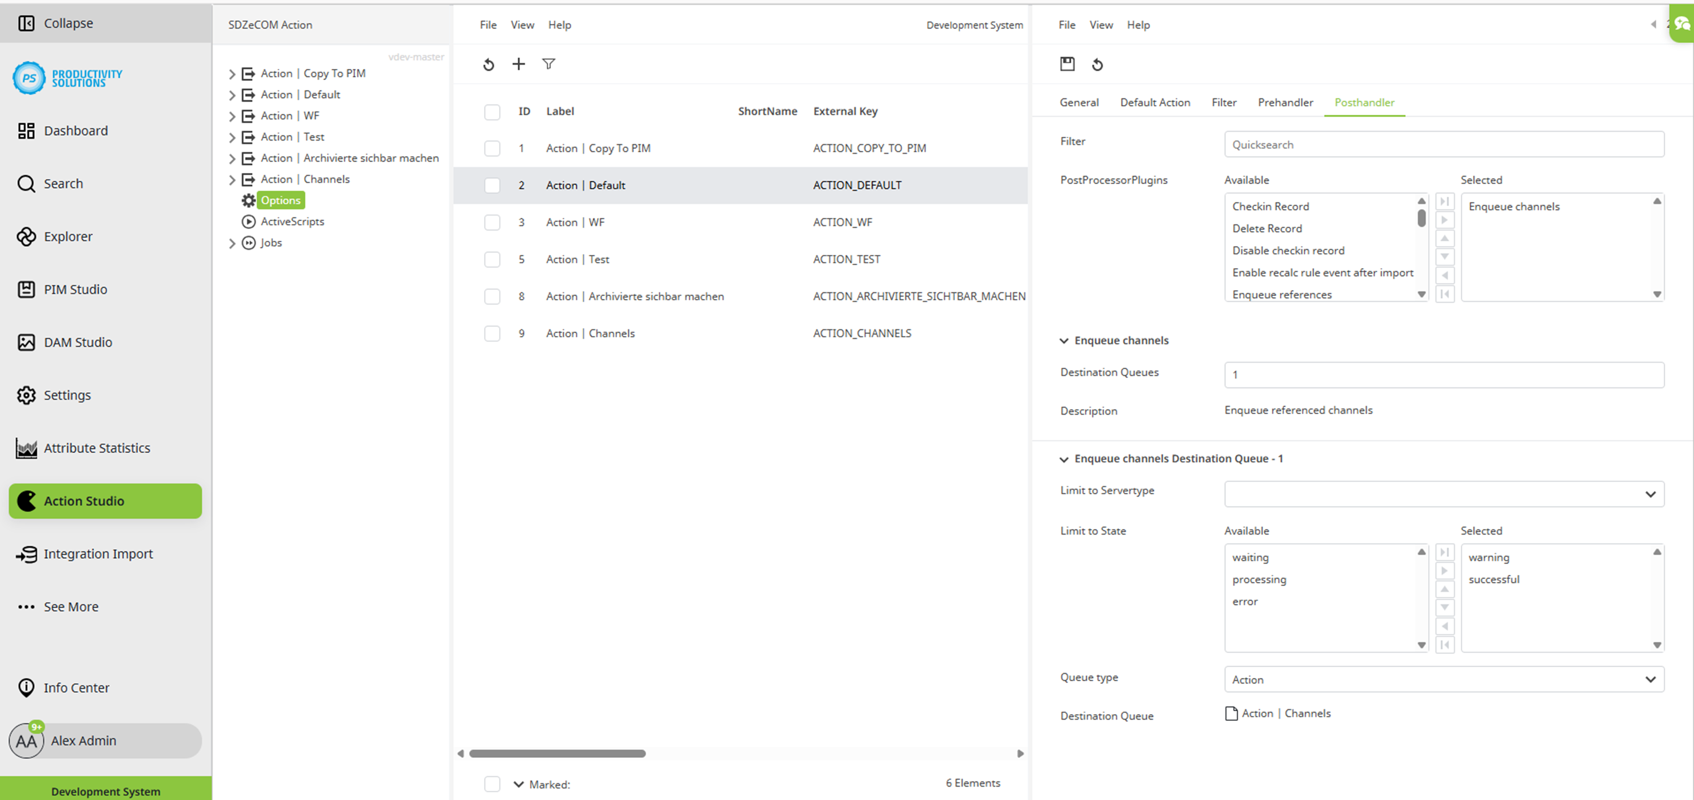Open the Filter tab

click(1224, 103)
